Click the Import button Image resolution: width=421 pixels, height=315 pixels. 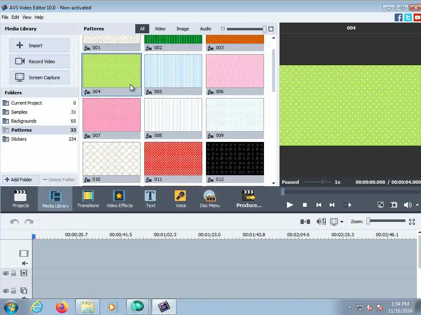39,45
